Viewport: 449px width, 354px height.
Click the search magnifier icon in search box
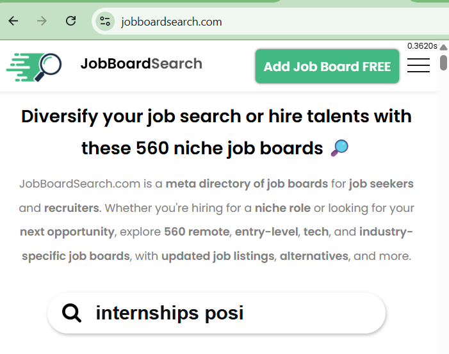point(72,313)
